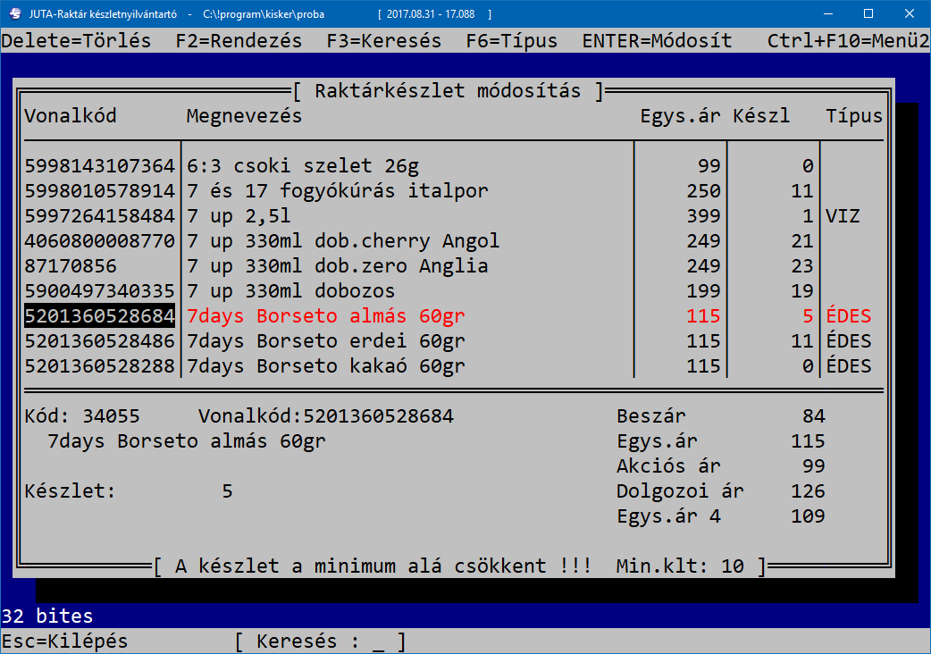Screen dimensions: 931x654
Task: Select the 6:3 csoki szelet 26g row
Action: pos(302,166)
